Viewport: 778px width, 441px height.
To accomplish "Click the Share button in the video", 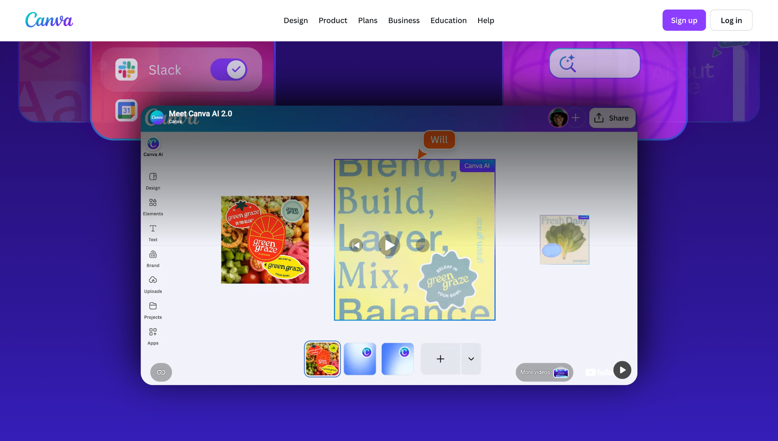I will click(612, 118).
